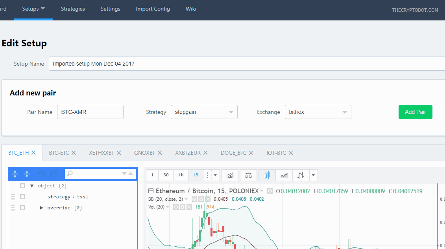
Task: Open the Exchange dropdown showing bittrex
Action: (318, 112)
